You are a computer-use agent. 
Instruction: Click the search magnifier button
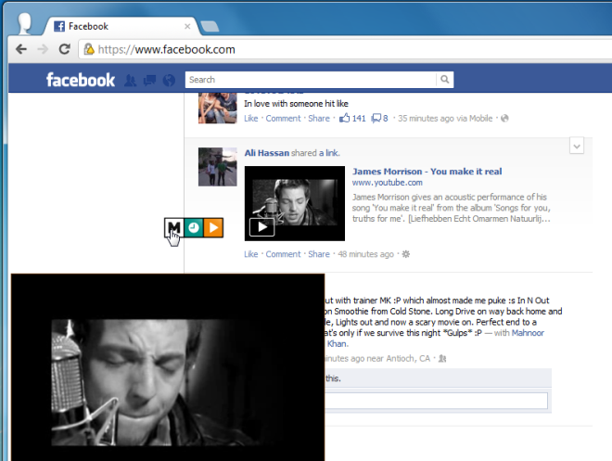(444, 80)
